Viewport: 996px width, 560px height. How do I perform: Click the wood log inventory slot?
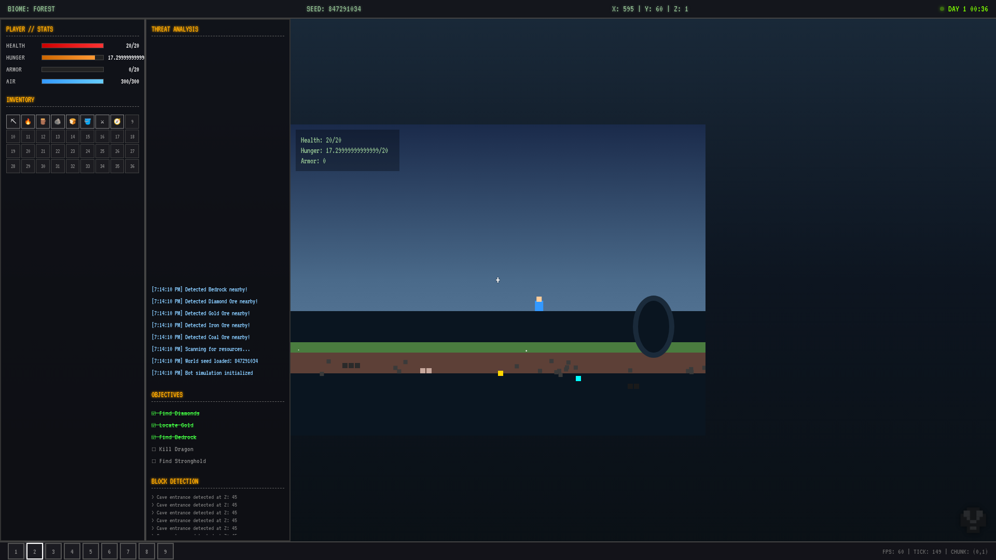(43, 121)
